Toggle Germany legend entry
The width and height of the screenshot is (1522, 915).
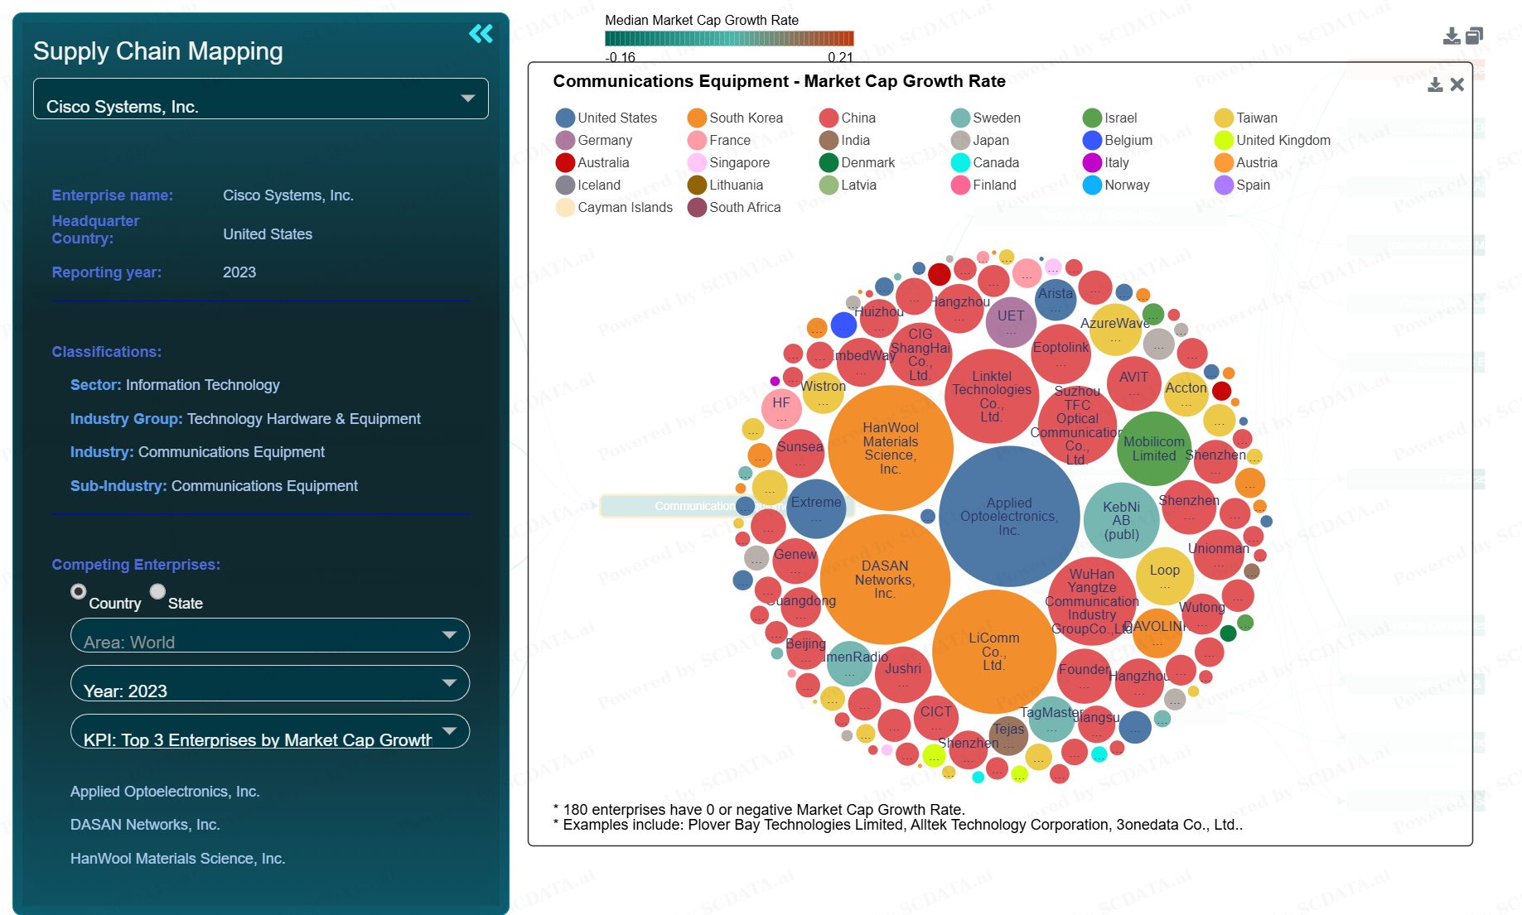(594, 141)
